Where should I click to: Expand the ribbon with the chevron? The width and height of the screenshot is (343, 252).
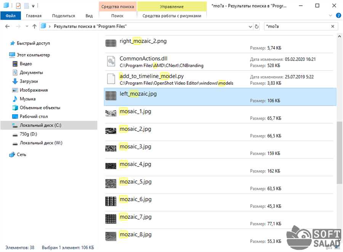pos(330,16)
